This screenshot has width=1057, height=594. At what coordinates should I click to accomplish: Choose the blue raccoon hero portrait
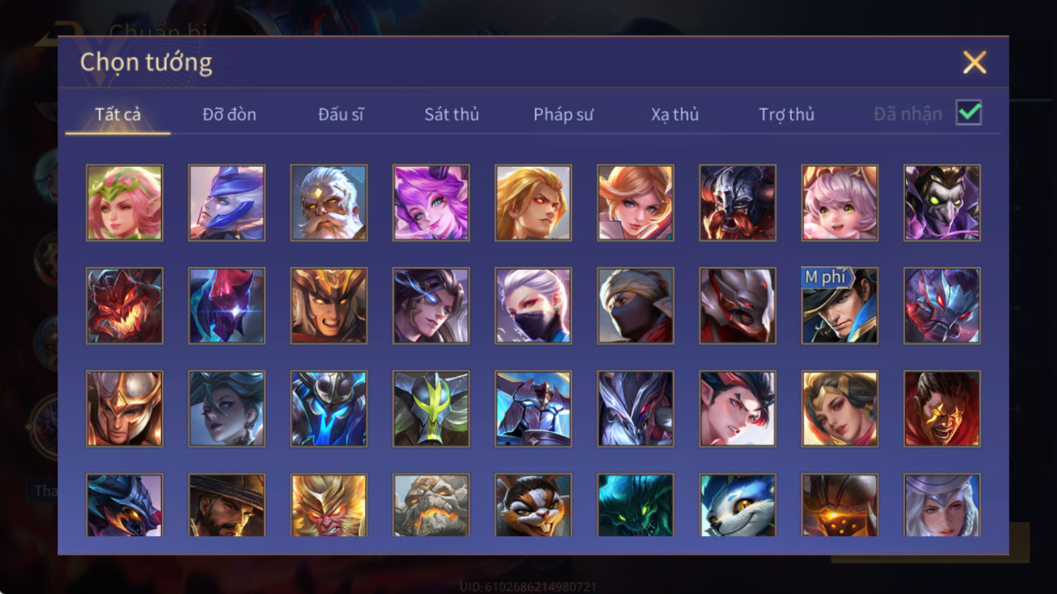(737, 504)
